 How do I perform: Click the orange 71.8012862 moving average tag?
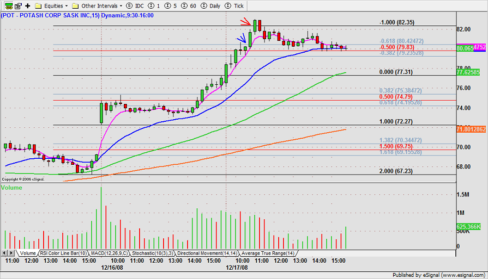471,129
